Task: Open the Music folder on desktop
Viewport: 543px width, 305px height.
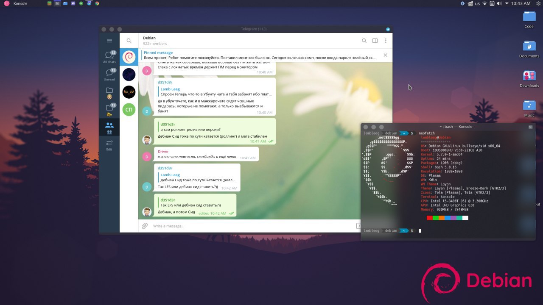Action: (529, 108)
